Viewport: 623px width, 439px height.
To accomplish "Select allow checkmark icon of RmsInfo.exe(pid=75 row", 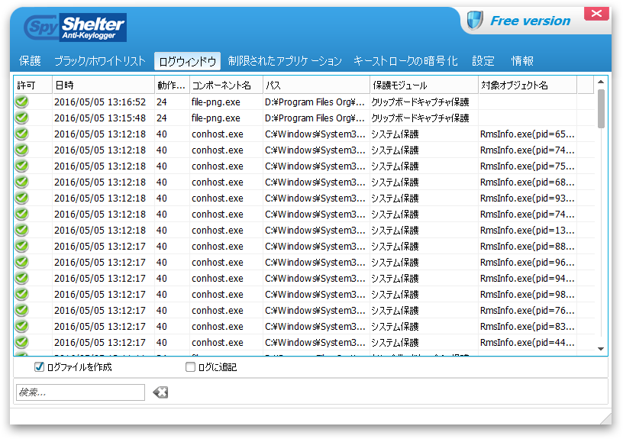I will (22, 166).
